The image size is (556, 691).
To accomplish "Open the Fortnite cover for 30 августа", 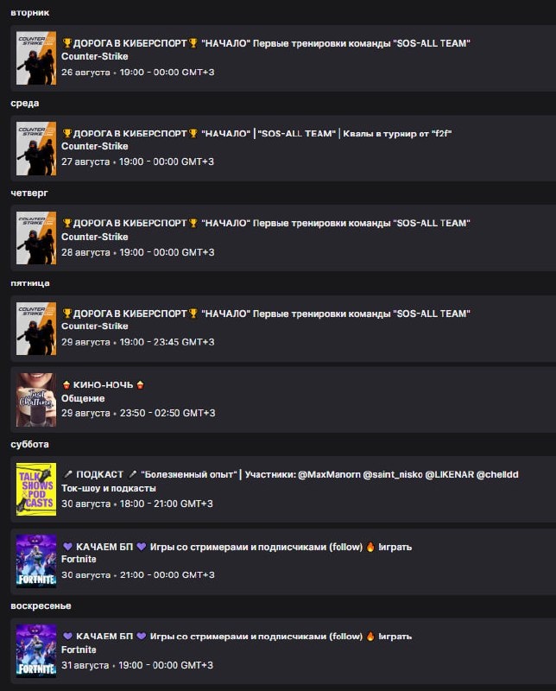I will [36, 561].
